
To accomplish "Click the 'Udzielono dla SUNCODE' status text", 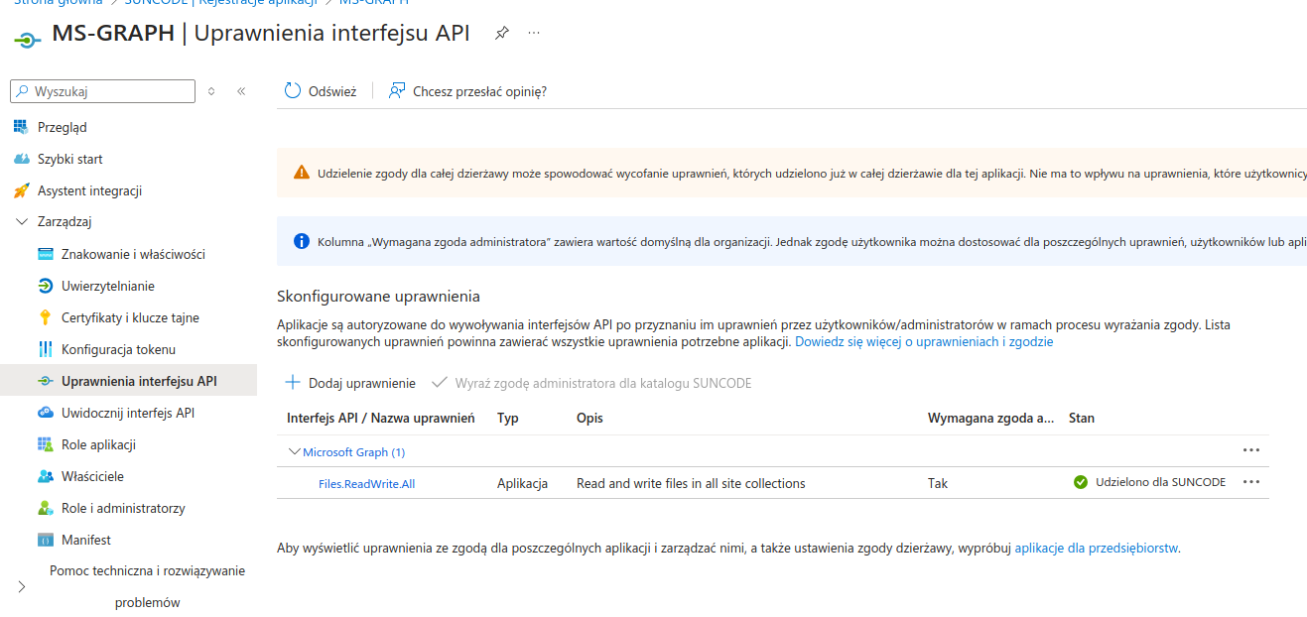I will tap(1160, 482).
